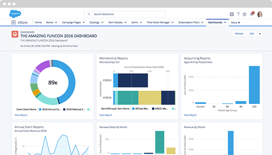Viewport: 272px width, 155px height.
Task: Open View Report under Accounting Reports
Action: 190,115
